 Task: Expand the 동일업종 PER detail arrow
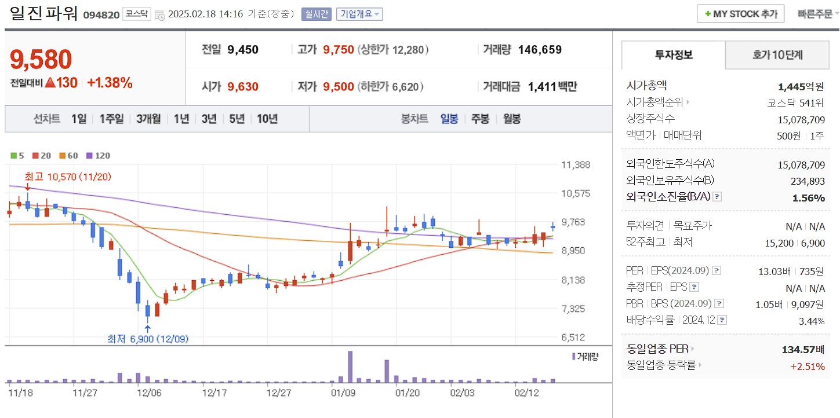[x=693, y=349]
